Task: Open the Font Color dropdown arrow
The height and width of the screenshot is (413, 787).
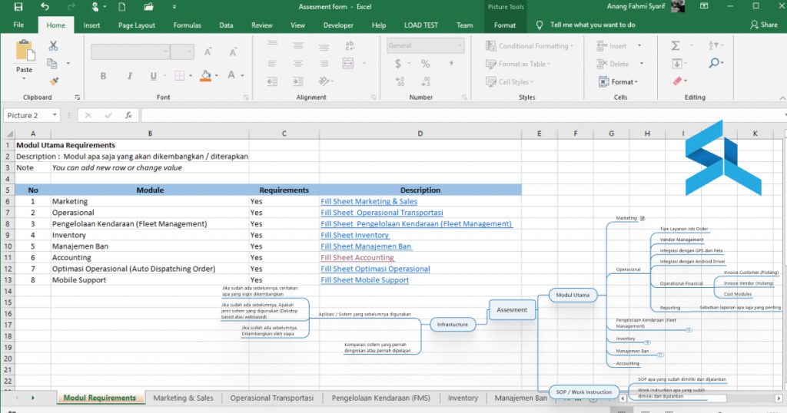Action: [242, 76]
